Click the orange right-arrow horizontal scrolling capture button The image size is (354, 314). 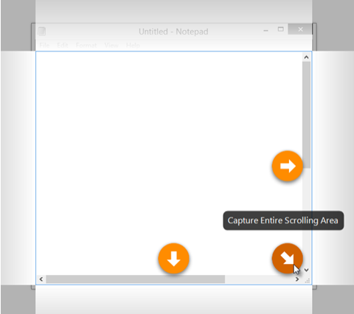point(287,166)
